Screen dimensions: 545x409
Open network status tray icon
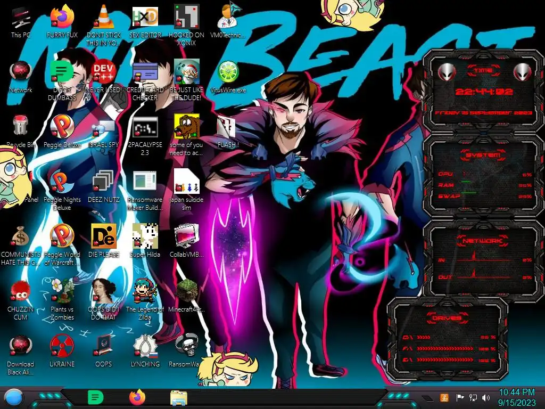[x=473, y=397]
